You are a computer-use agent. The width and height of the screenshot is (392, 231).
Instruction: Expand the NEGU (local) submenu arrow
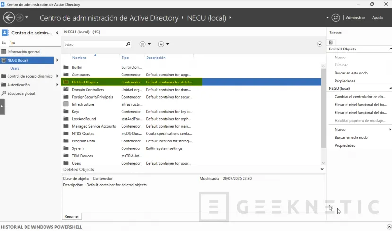tap(57, 60)
